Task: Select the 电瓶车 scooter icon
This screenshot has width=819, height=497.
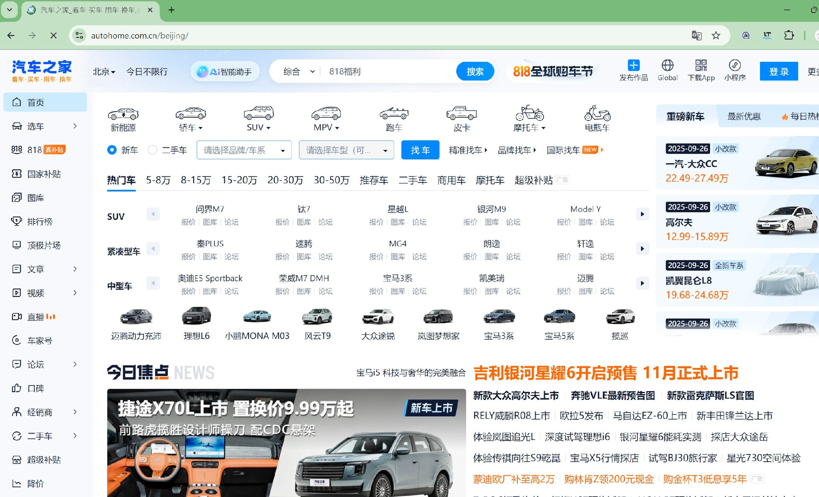Action: click(x=597, y=113)
